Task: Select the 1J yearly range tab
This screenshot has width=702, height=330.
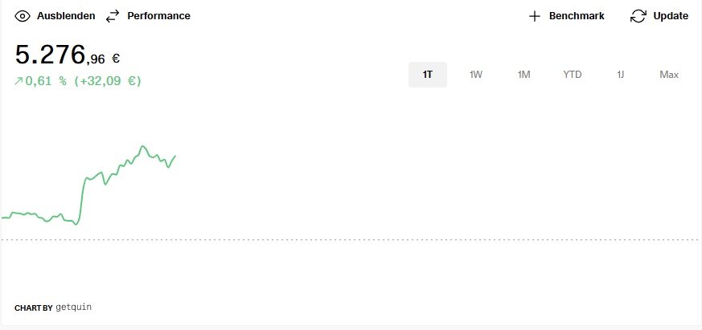Action: [620, 75]
